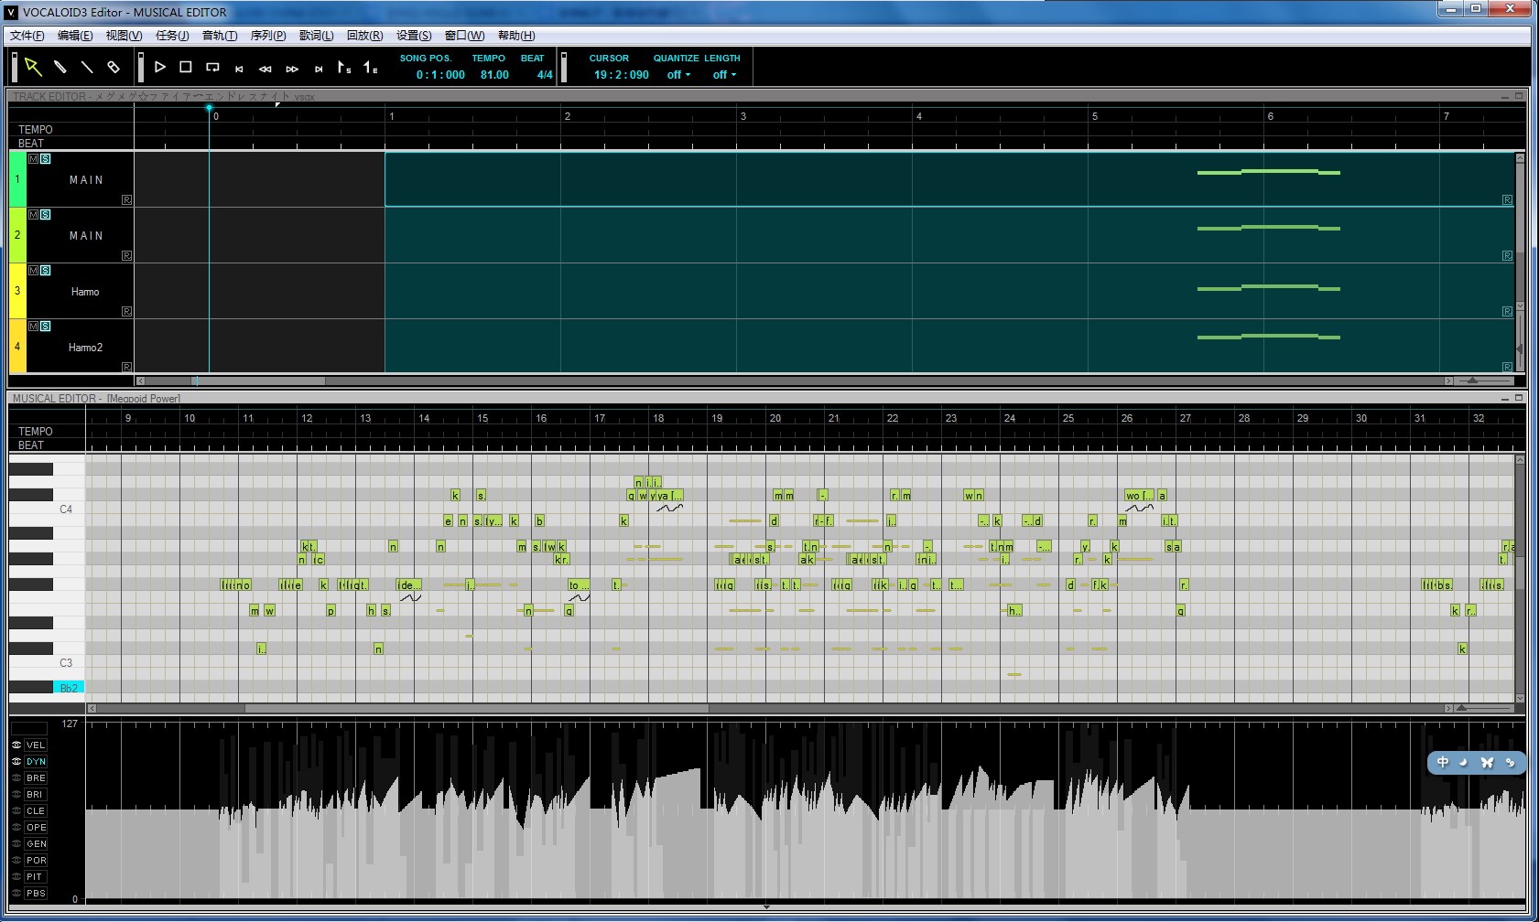Screen dimensions: 1539x922
Task: Open the QUANTIZE dropdown
Action: point(678,75)
